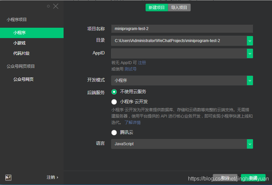Open the settings gear icon

click(x=48, y=6)
